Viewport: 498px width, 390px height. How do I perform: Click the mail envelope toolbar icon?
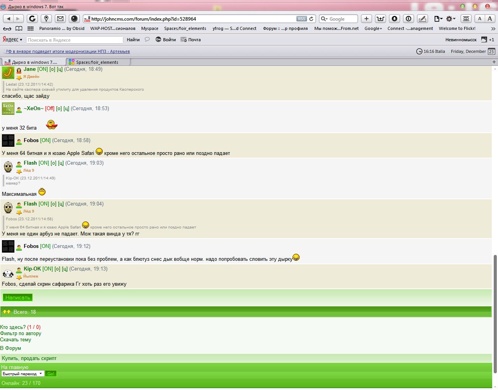[60, 19]
